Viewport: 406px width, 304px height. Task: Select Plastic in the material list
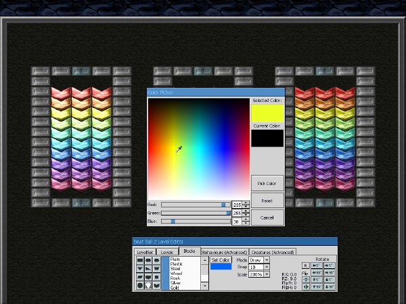click(x=185, y=263)
